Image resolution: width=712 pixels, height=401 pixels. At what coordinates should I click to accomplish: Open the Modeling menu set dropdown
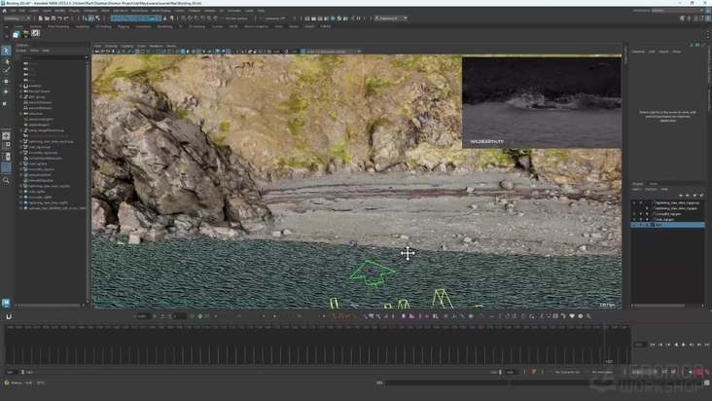17,18
